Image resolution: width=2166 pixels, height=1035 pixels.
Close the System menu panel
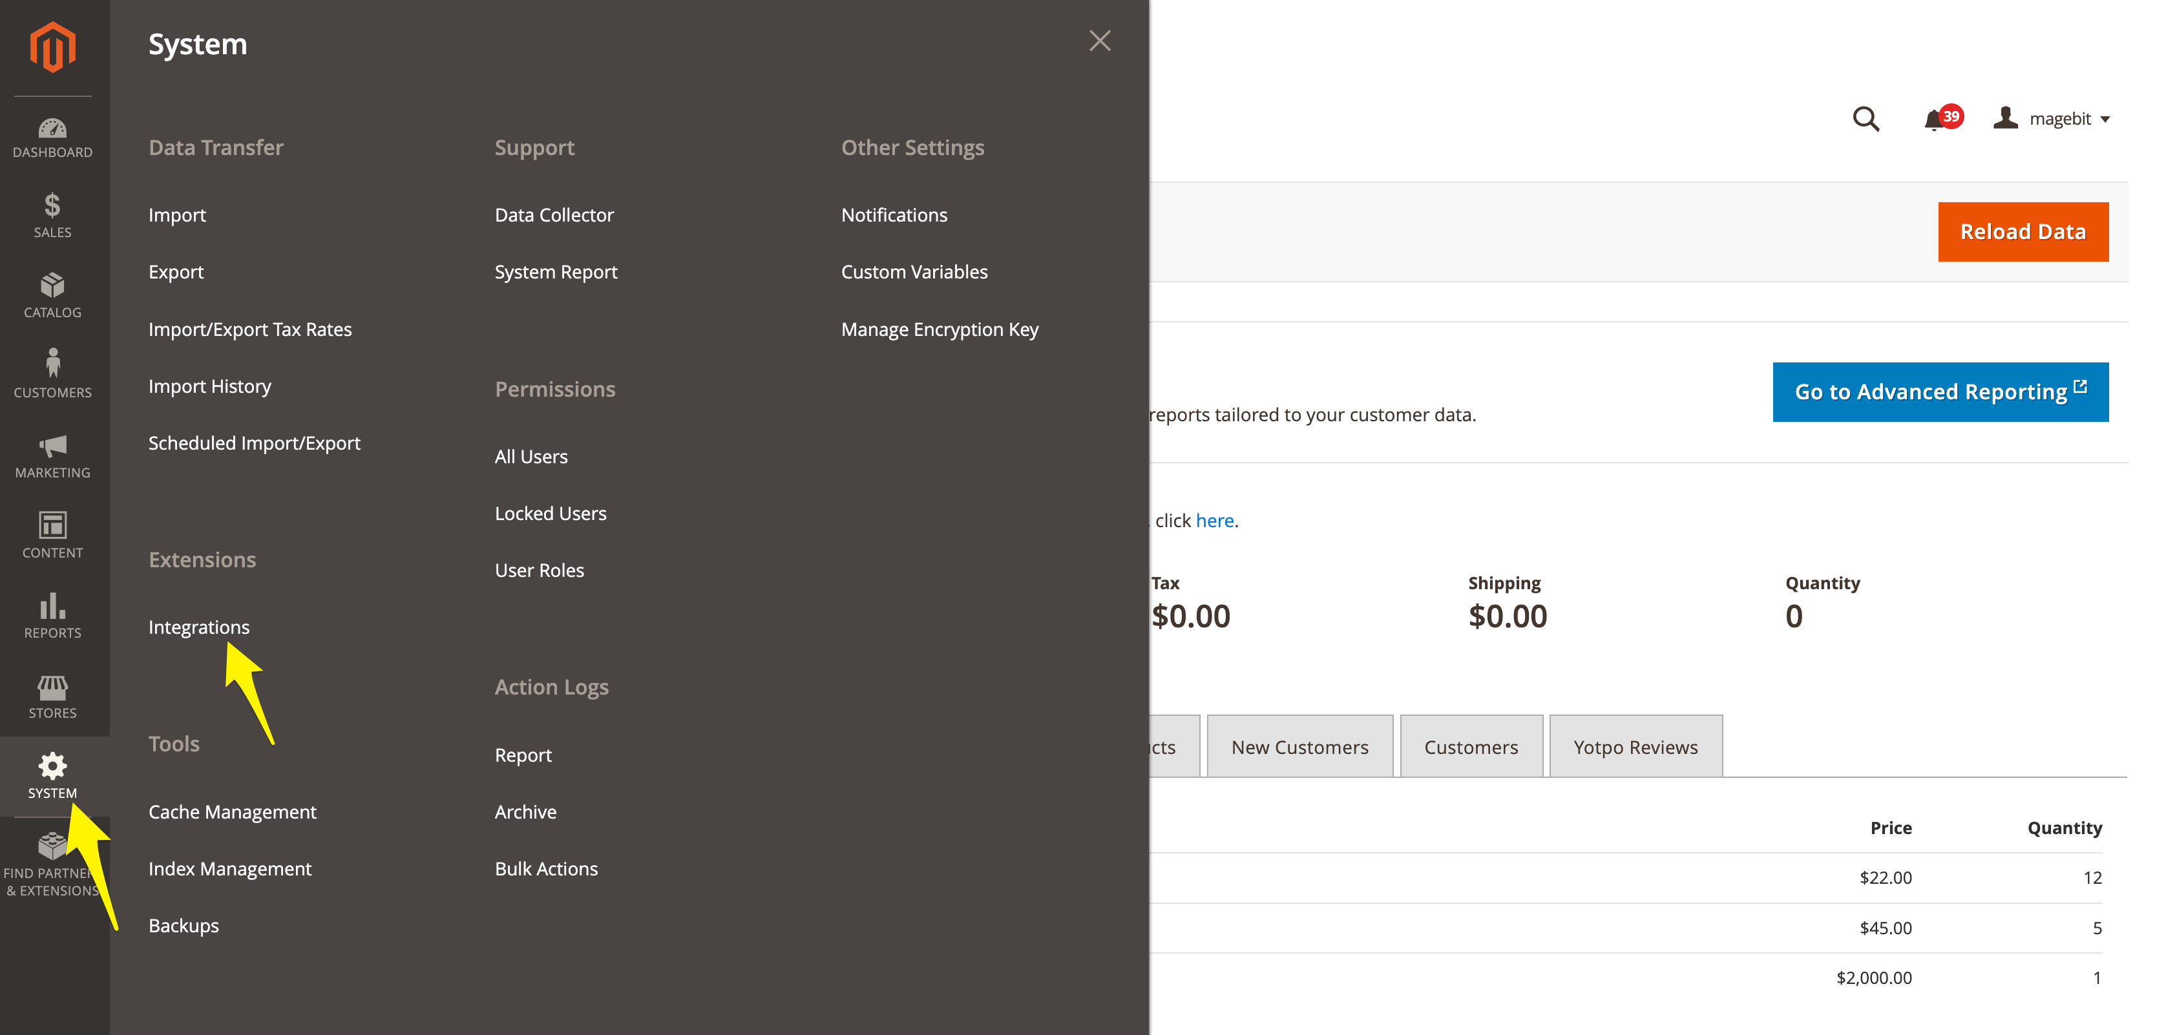click(1099, 41)
